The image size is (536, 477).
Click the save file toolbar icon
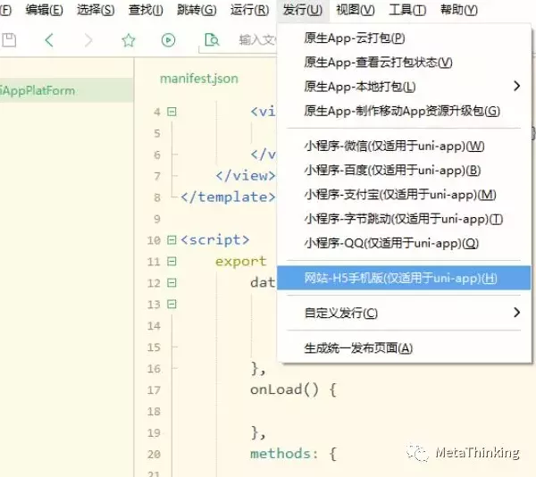coord(9,40)
